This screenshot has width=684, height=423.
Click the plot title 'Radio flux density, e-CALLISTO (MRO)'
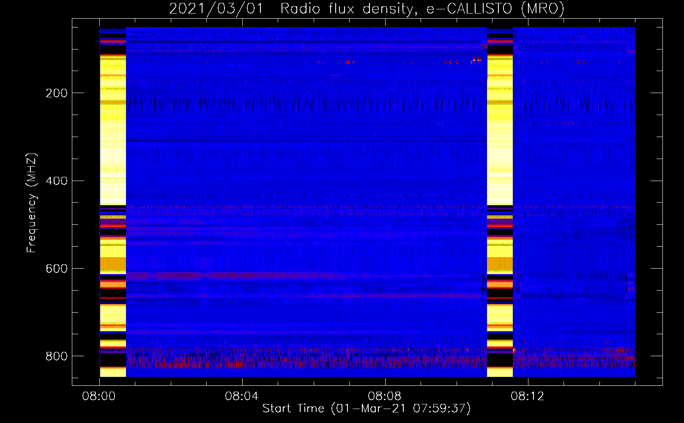pos(422,9)
